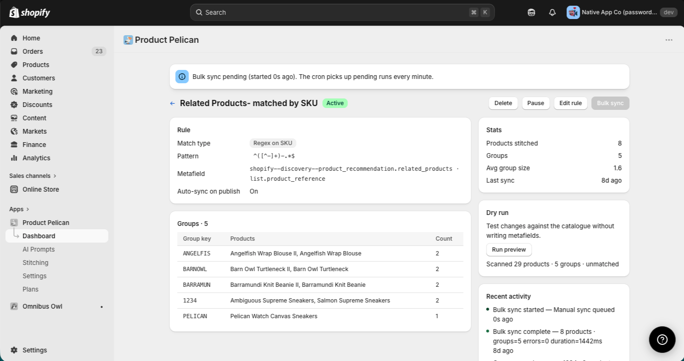
Task: Click the Analytics bar chart icon
Action: 14,158
